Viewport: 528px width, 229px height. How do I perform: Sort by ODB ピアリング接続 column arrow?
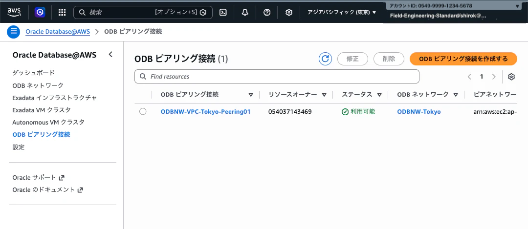pos(250,95)
